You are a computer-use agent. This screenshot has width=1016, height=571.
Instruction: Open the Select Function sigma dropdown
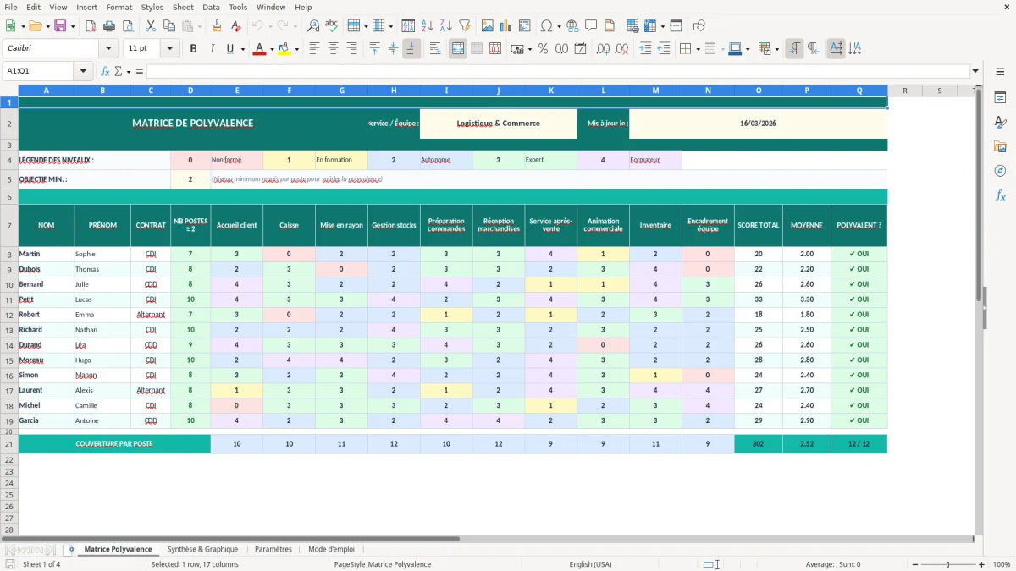pyautogui.click(x=129, y=71)
